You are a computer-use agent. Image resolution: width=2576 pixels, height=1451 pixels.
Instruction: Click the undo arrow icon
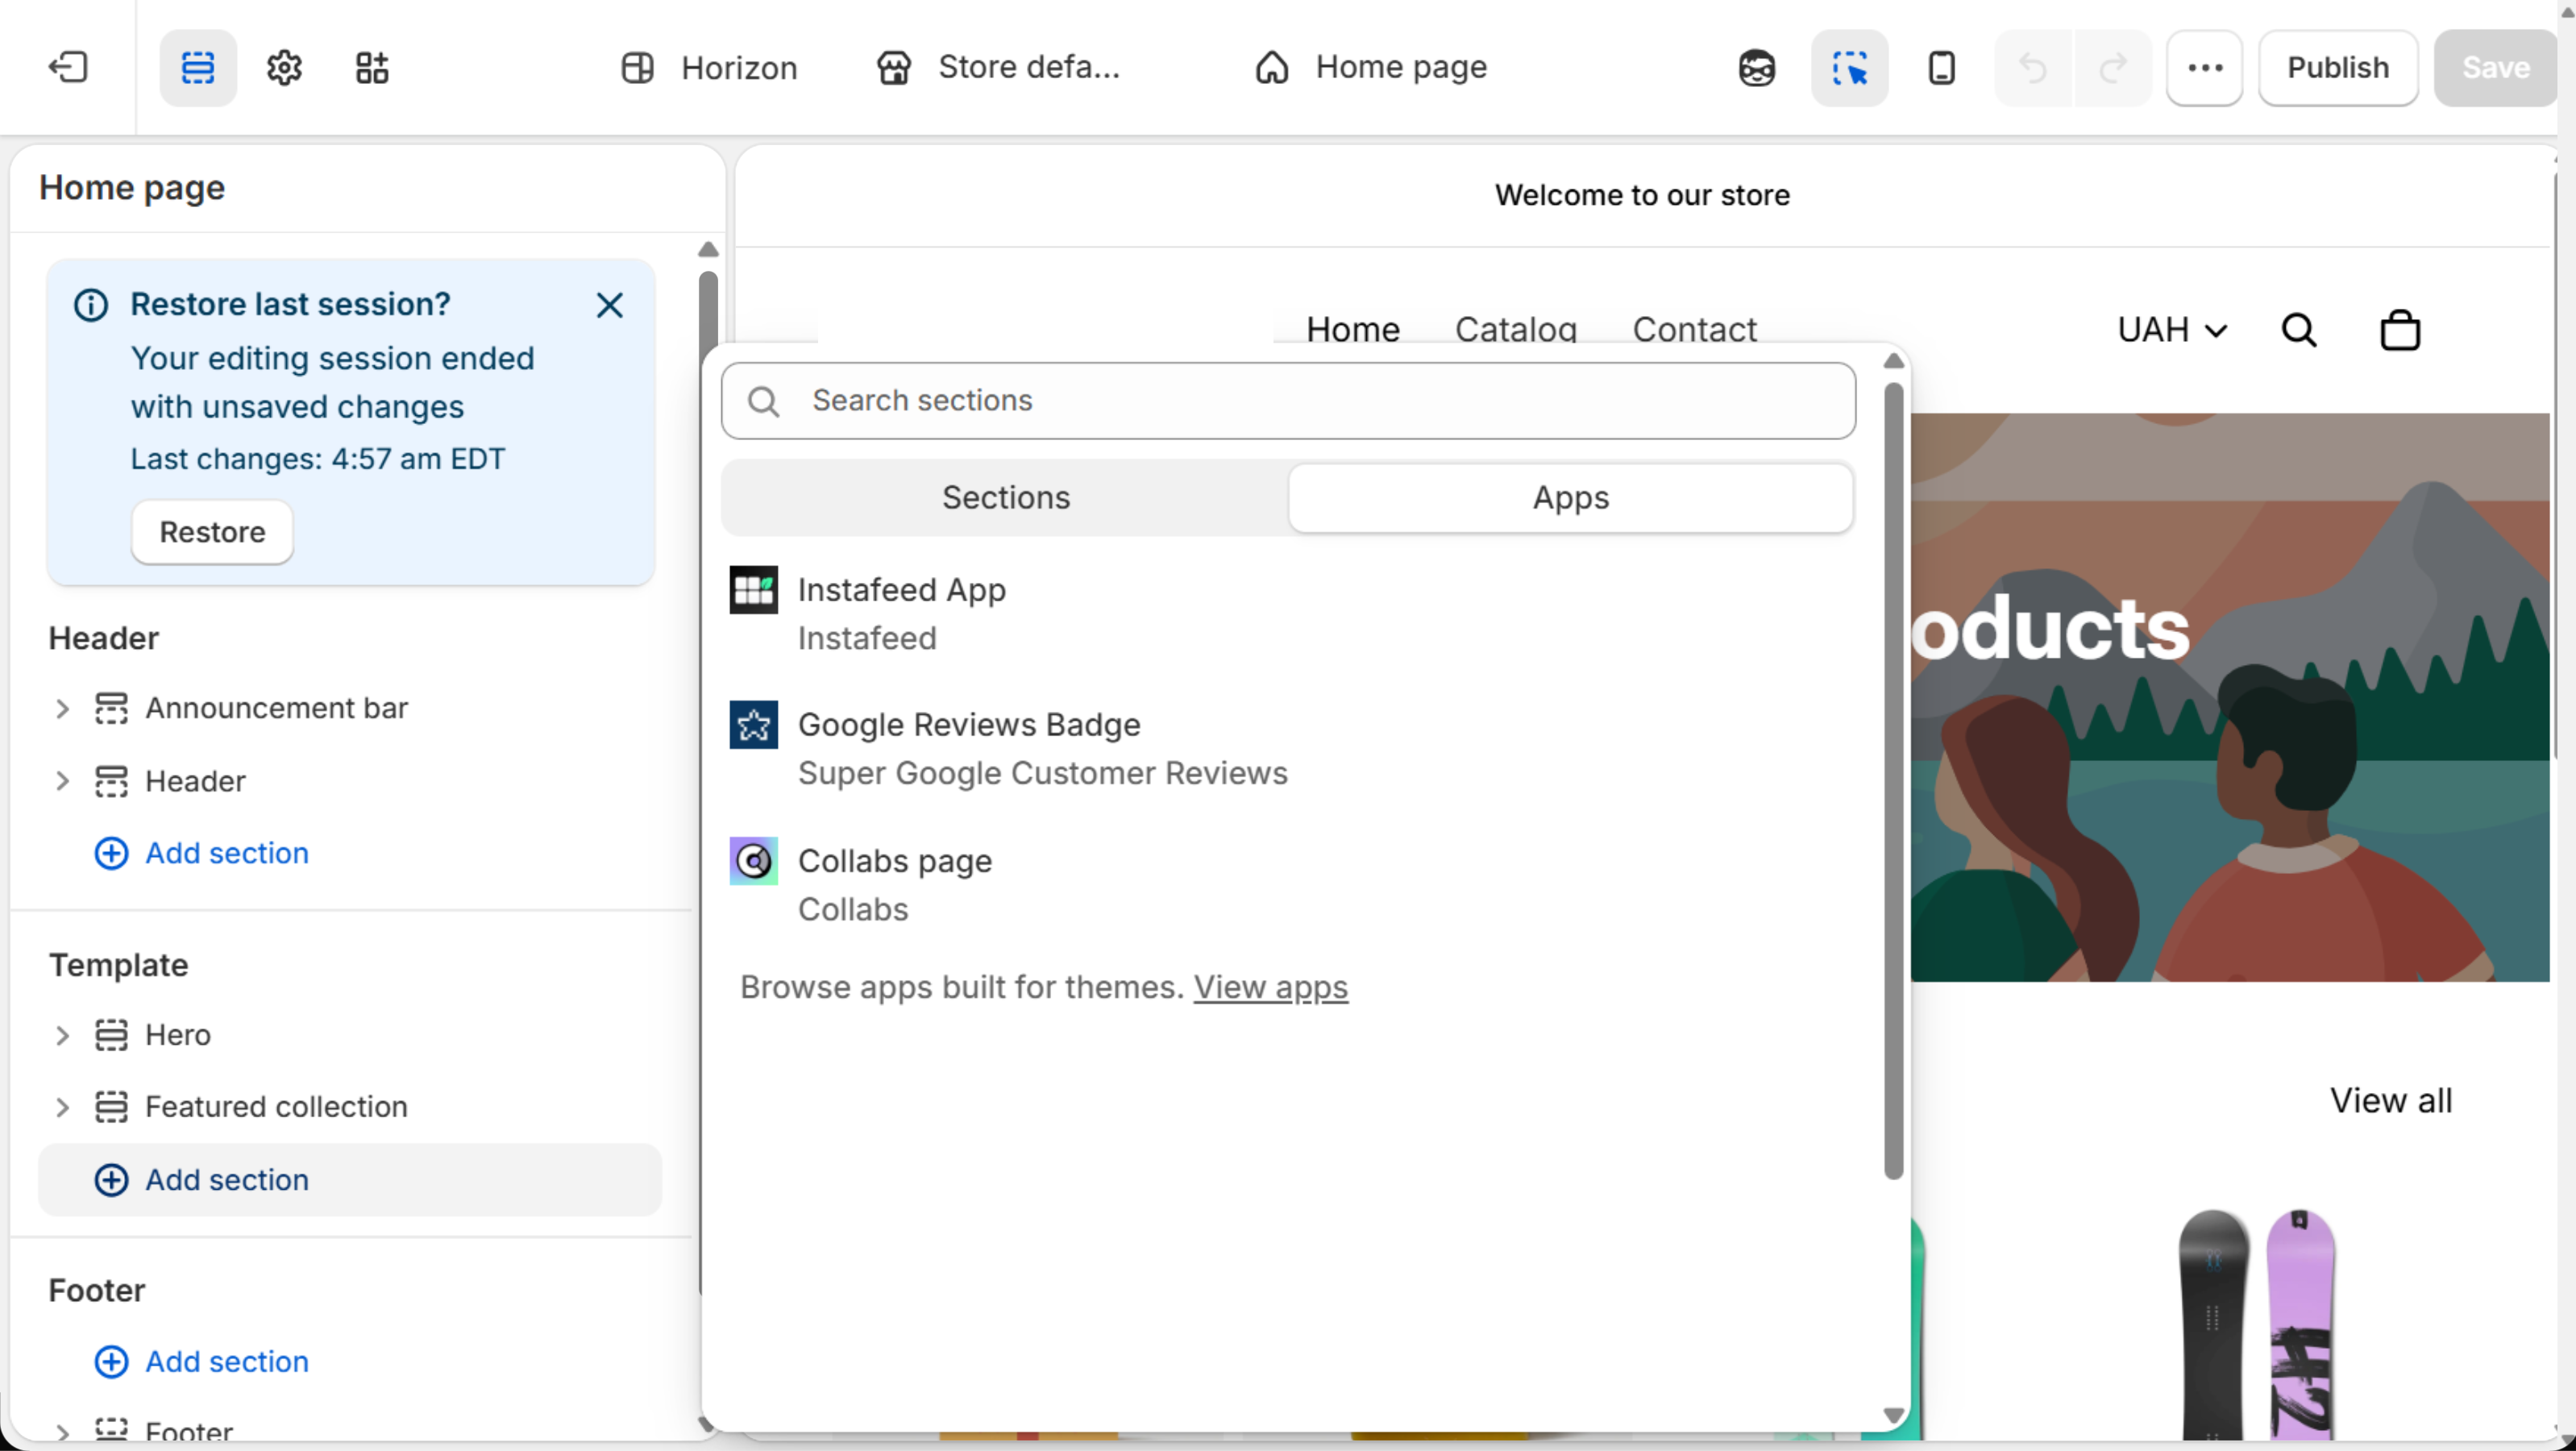[2033, 67]
